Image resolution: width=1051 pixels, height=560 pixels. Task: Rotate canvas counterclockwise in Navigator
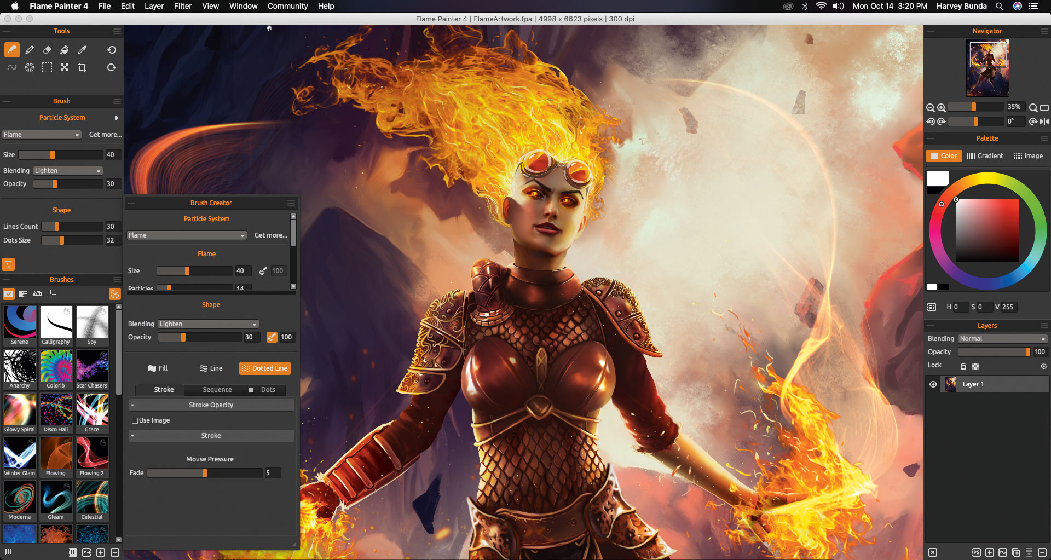tap(930, 122)
